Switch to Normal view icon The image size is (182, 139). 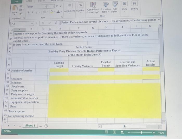point(106,132)
